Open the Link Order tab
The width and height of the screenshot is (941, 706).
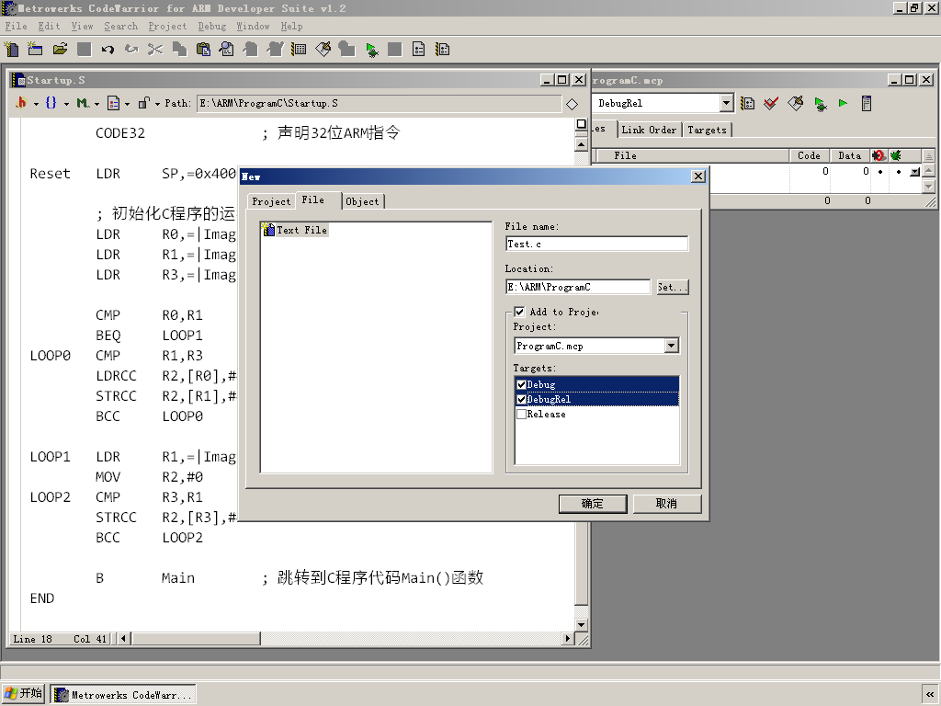(649, 130)
